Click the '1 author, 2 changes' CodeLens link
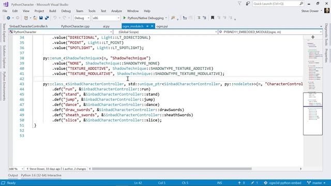The width and height of the screenshot is (331, 186). 74,169
